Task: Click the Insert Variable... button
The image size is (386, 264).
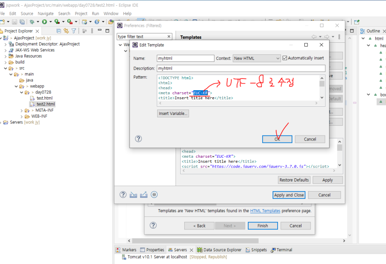Action: click(173, 113)
